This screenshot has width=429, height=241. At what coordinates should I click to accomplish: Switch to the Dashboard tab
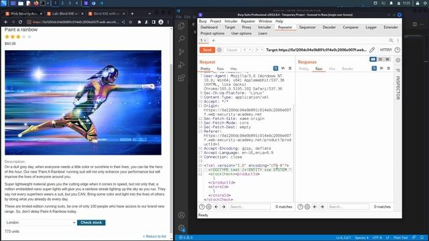209,27
